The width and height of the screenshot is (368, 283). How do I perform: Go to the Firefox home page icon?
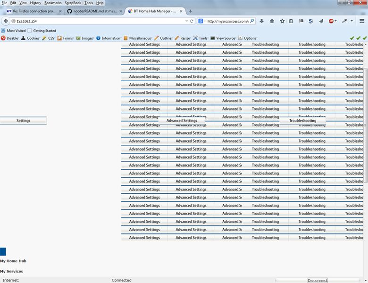tap(272, 21)
